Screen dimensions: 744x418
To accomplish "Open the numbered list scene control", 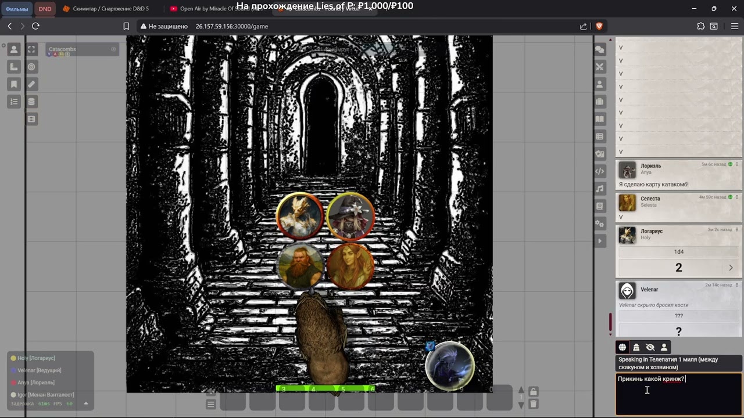I will [x=15, y=102].
